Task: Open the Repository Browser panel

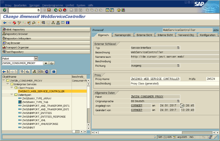Action: (x=16, y=34)
